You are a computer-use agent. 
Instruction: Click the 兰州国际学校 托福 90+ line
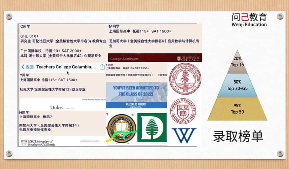point(51,51)
